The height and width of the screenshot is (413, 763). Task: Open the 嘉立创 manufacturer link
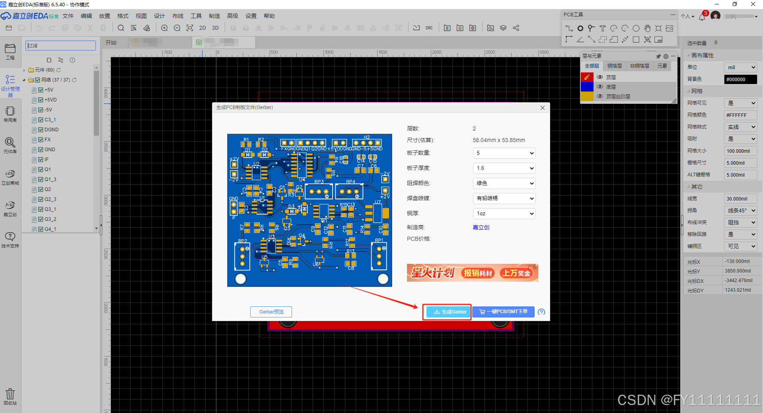point(481,228)
